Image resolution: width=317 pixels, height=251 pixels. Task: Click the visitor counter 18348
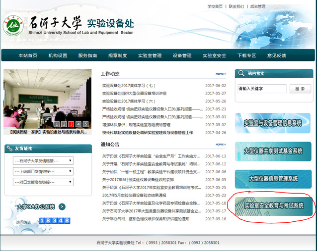(54, 221)
